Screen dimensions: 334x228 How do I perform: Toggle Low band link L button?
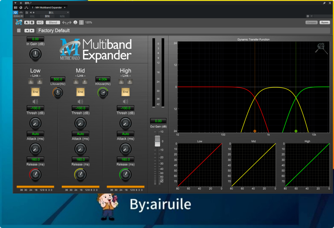pos(31,81)
